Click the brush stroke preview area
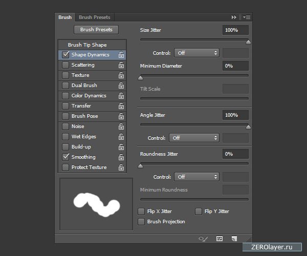This screenshot has width=307, height=256. pyautogui.click(x=96, y=204)
